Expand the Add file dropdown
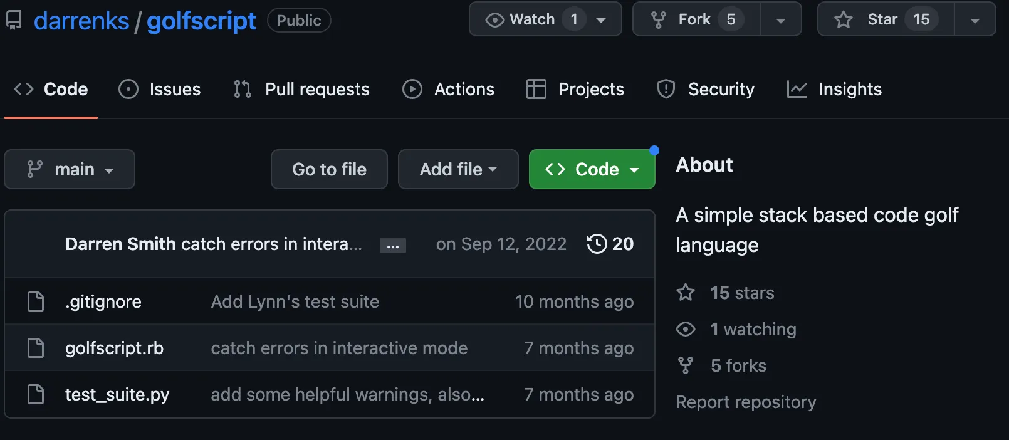 click(x=458, y=169)
